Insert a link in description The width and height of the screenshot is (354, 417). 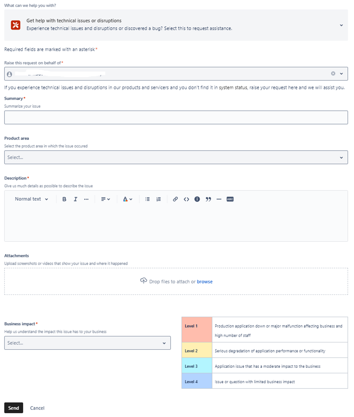(x=175, y=199)
